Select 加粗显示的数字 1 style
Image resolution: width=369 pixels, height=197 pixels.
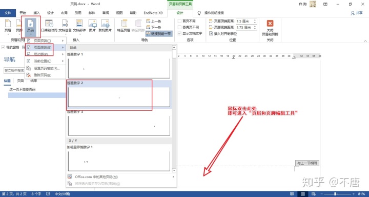119,159
